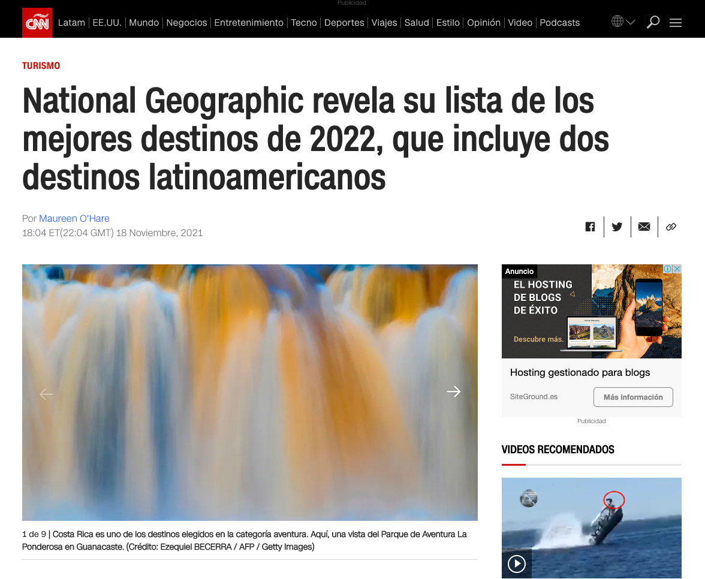Open the Hosting gestionado para blogs link
This screenshot has height=579, width=705.
580,372
